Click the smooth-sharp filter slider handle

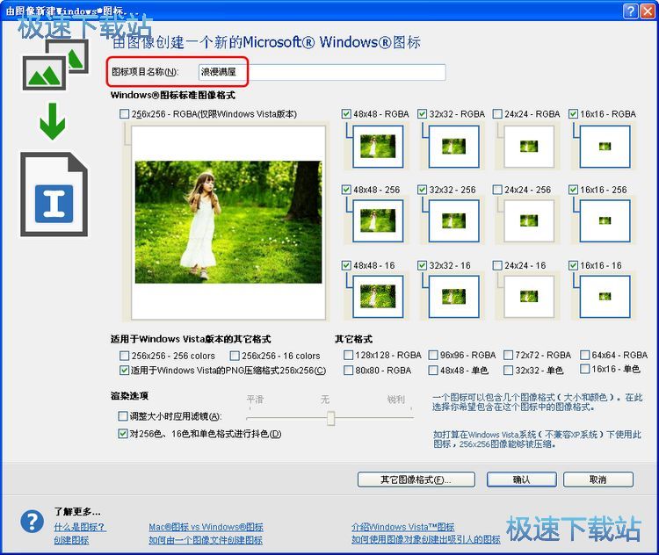pos(330,418)
